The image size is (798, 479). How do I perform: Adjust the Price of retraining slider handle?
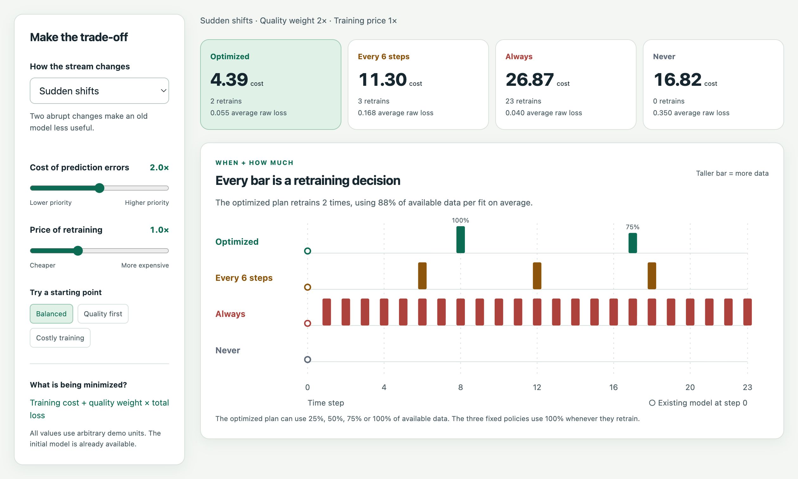[78, 251]
